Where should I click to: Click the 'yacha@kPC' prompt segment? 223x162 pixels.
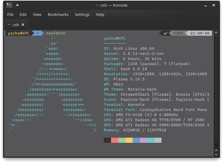coord(19,33)
